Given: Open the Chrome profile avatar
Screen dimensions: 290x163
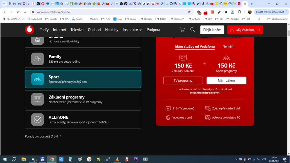Looking at the screenshot, I should click(x=250, y=12).
